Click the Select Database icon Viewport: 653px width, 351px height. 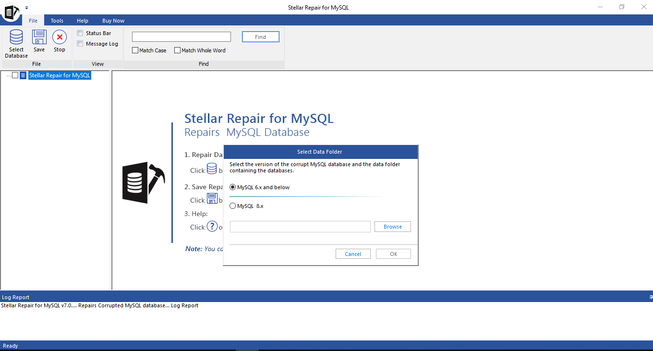[16, 37]
